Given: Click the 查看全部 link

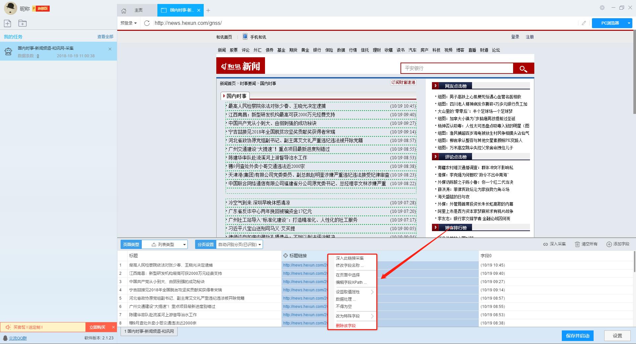Looking at the screenshot, I should click(x=105, y=36).
